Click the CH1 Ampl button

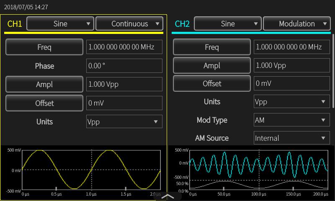44,84
